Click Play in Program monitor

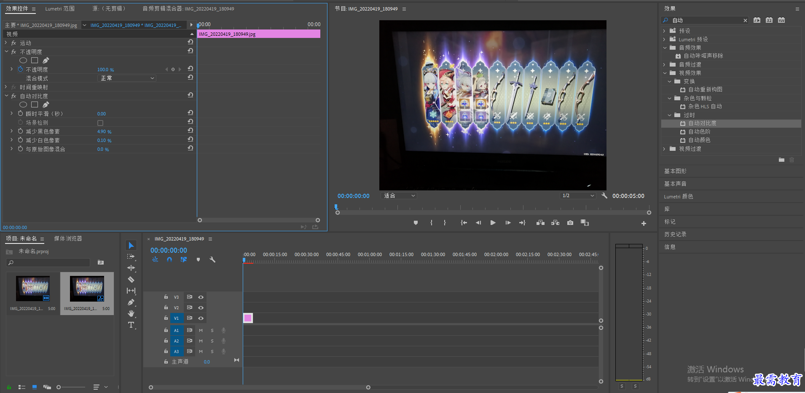(493, 223)
